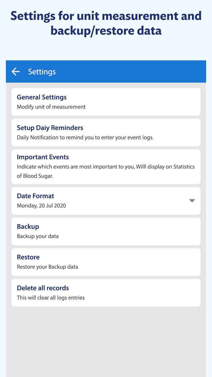Expand the Date Format dropdown arrow
Screen dimensions: 212x377
click(x=192, y=201)
